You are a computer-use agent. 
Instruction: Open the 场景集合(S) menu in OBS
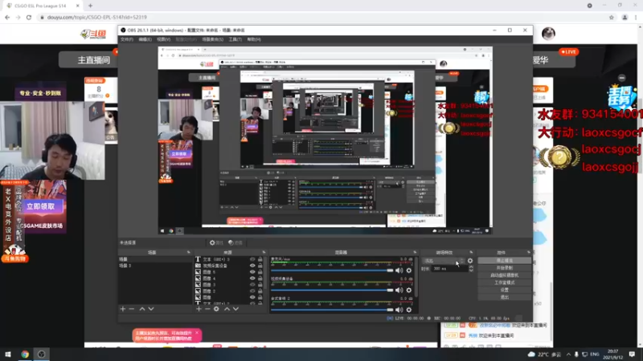click(x=212, y=39)
